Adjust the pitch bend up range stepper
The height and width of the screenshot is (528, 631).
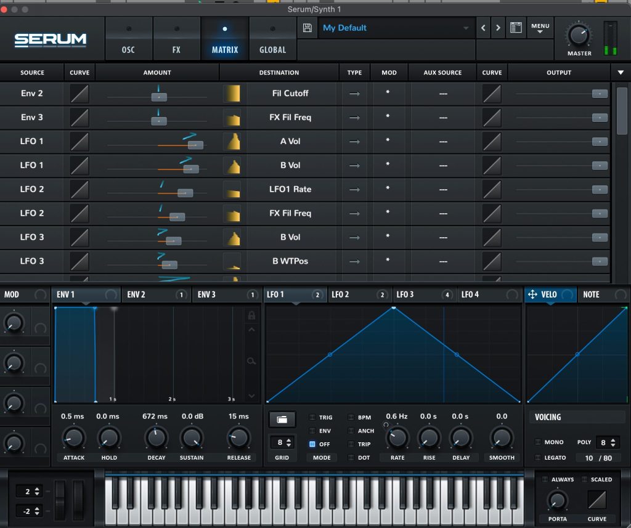click(x=37, y=492)
